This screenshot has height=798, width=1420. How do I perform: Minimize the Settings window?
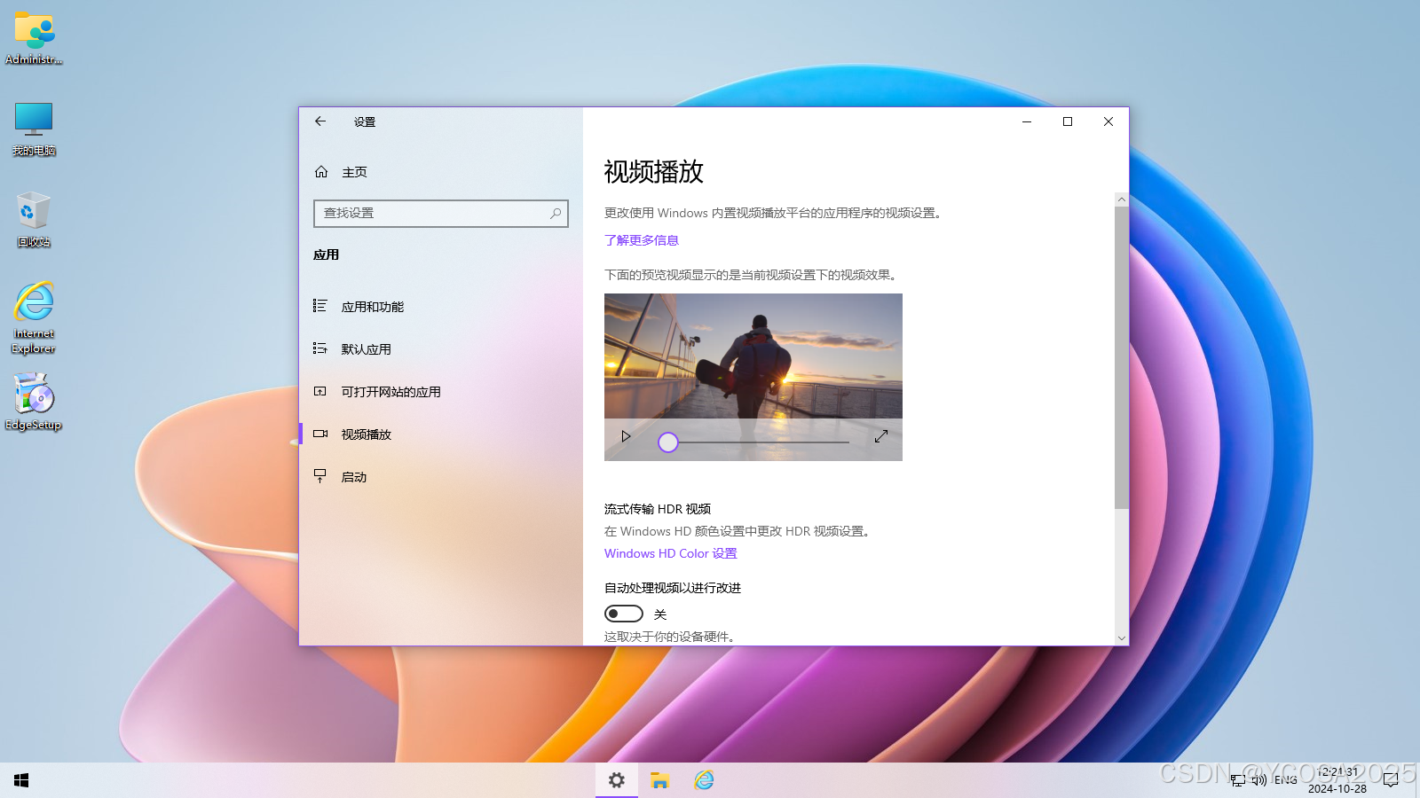click(1027, 121)
